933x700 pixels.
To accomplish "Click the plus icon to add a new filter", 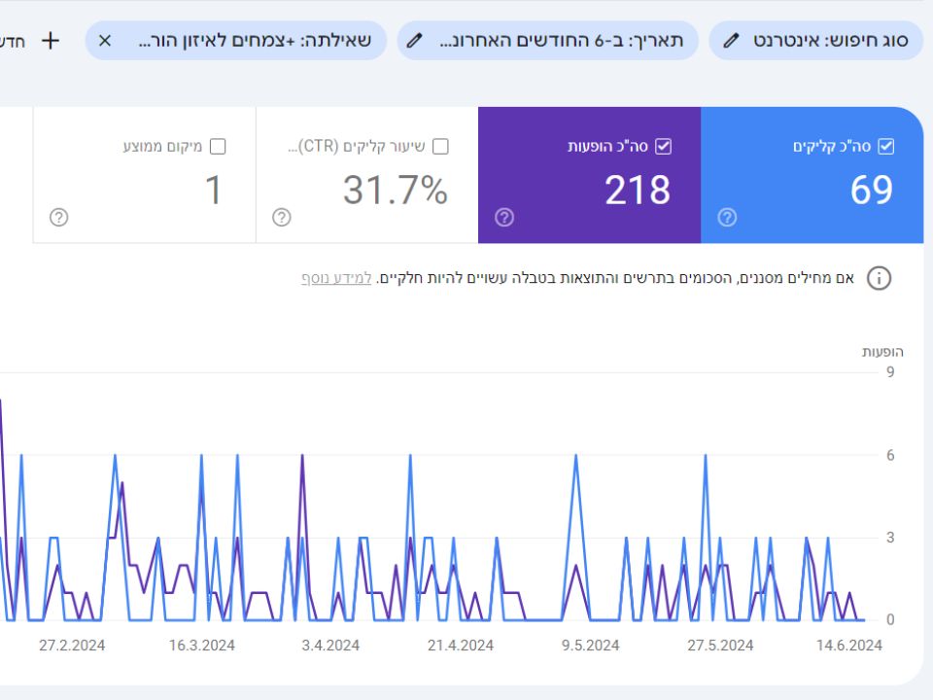I will click(51, 41).
